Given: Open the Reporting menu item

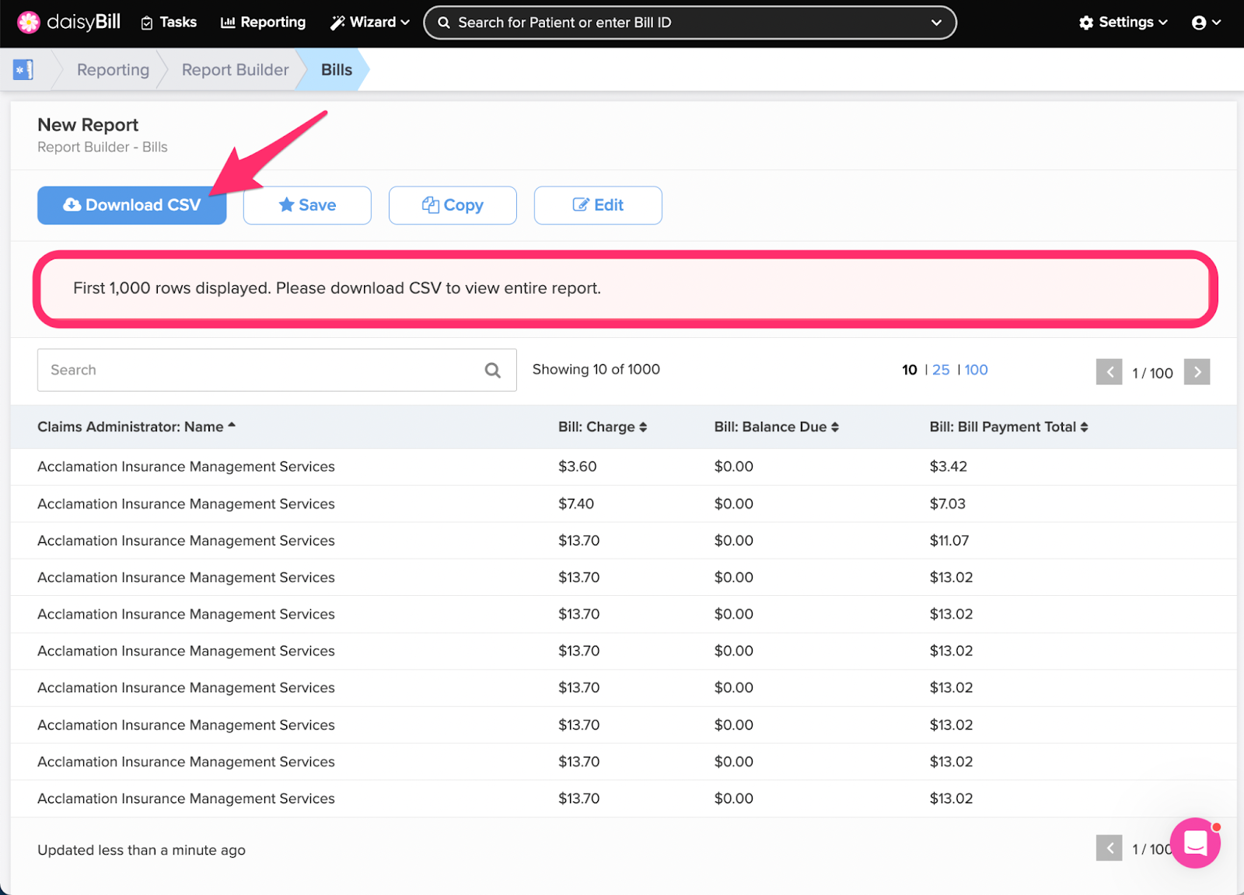Looking at the screenshot, I should coord(264,23).
